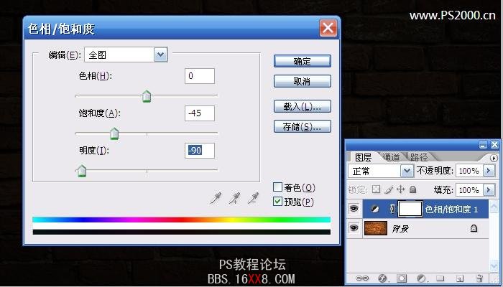Click the padlock icon on 背景 layer

point(474,228)
